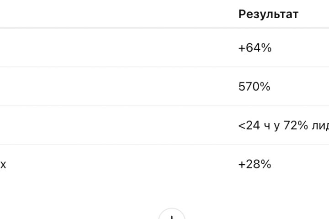Select the 570% result cell

click(x=254, y=87)
